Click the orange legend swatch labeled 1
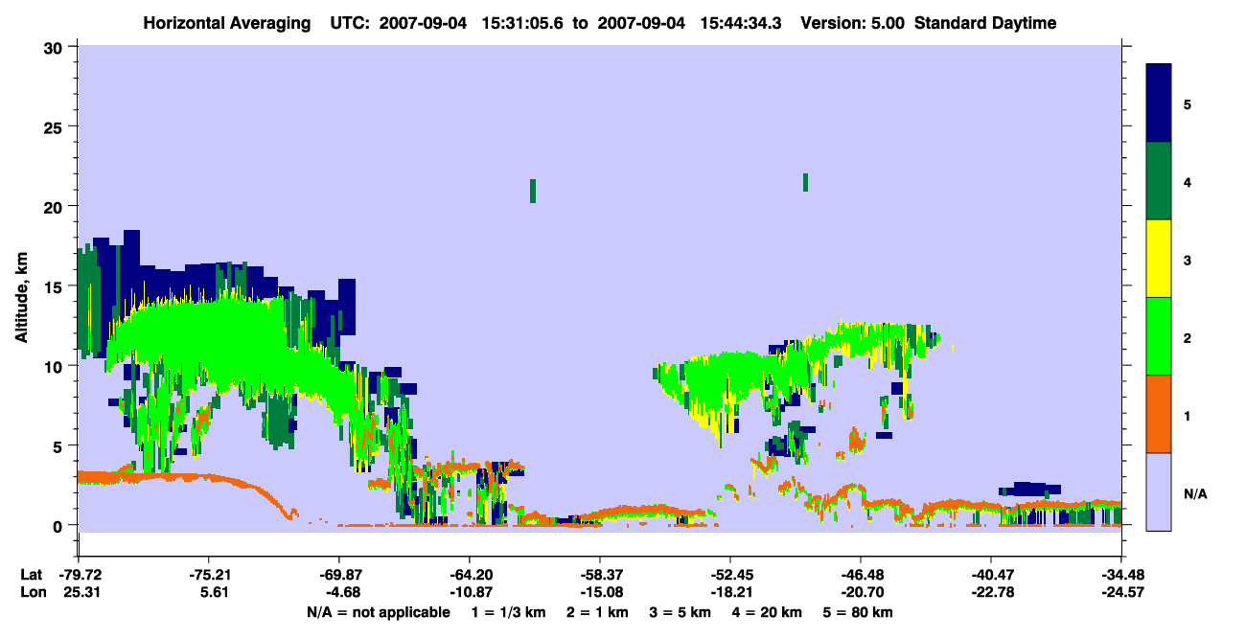The image size is (1246, 639). tap(1159, 414)
